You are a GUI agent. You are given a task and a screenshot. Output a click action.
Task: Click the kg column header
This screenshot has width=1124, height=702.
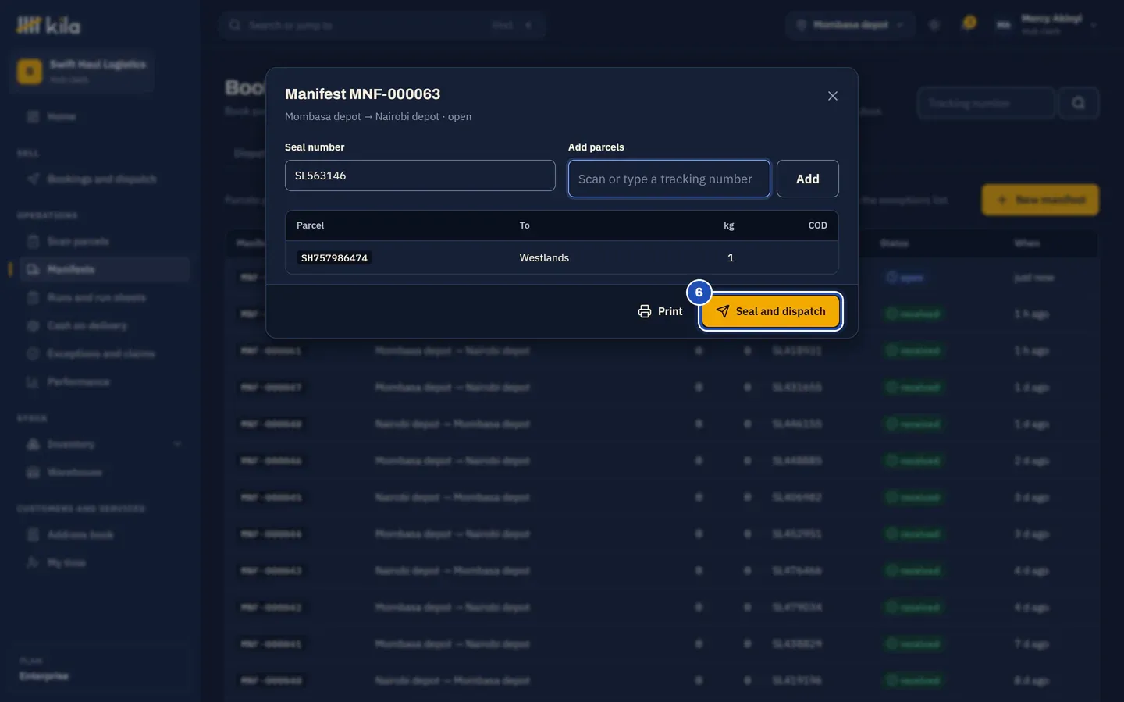point(729,225)
